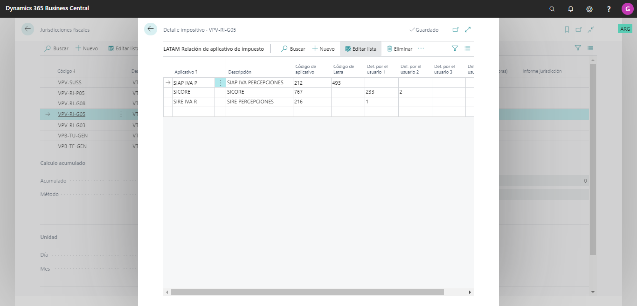Image resolution: width=637 pixels, height=306 pixels.
Task: Open list layout options in dialog
Action: tap(467, 48)
